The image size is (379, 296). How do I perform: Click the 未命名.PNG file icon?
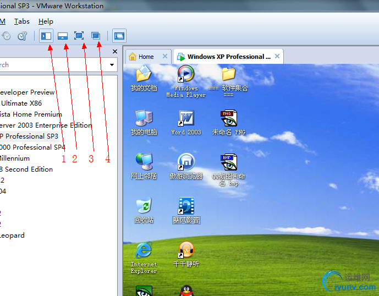click(229, 122)
